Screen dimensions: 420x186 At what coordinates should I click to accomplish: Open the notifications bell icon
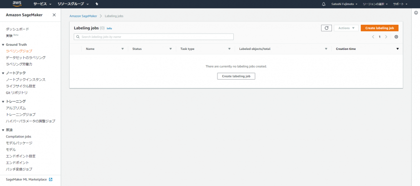point(323,4)
